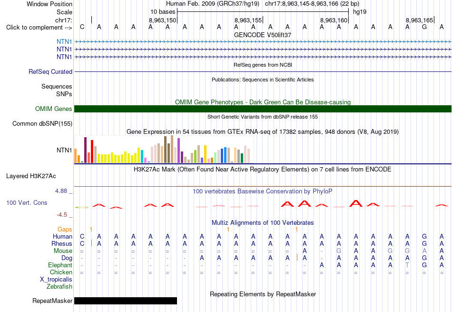
Task: Click the chr17: ruler label
Action: tap(64, 20)
